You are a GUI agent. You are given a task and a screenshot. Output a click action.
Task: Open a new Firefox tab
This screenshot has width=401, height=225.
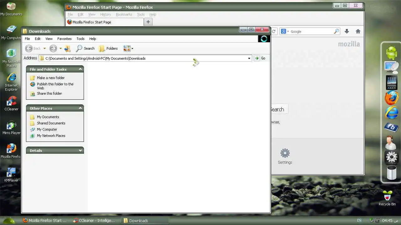coord(148,22)
